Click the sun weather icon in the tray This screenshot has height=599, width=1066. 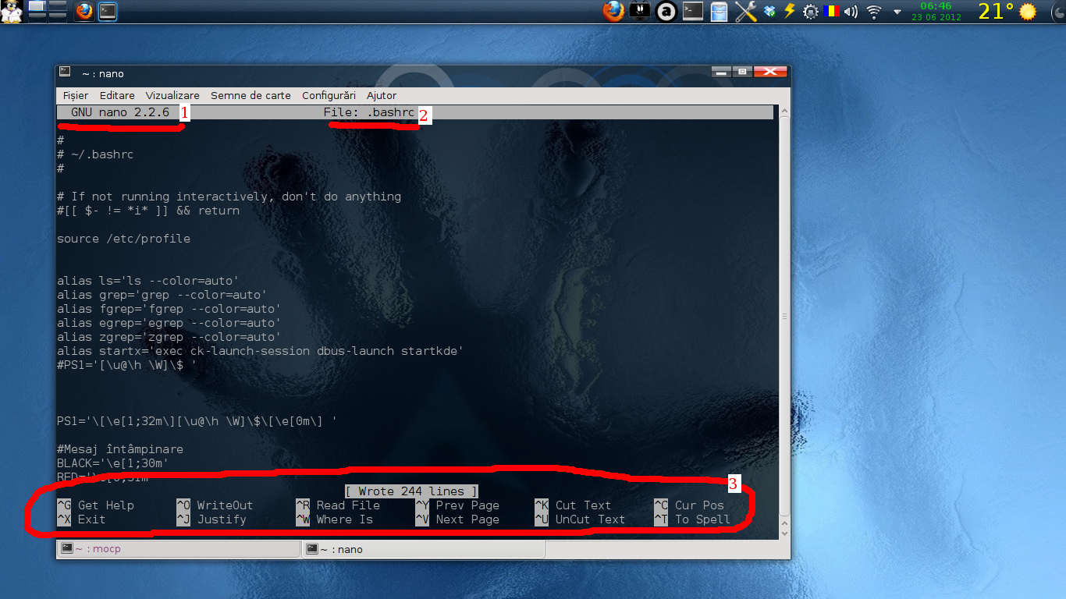pyautogui.click(x=1027, y=12)
